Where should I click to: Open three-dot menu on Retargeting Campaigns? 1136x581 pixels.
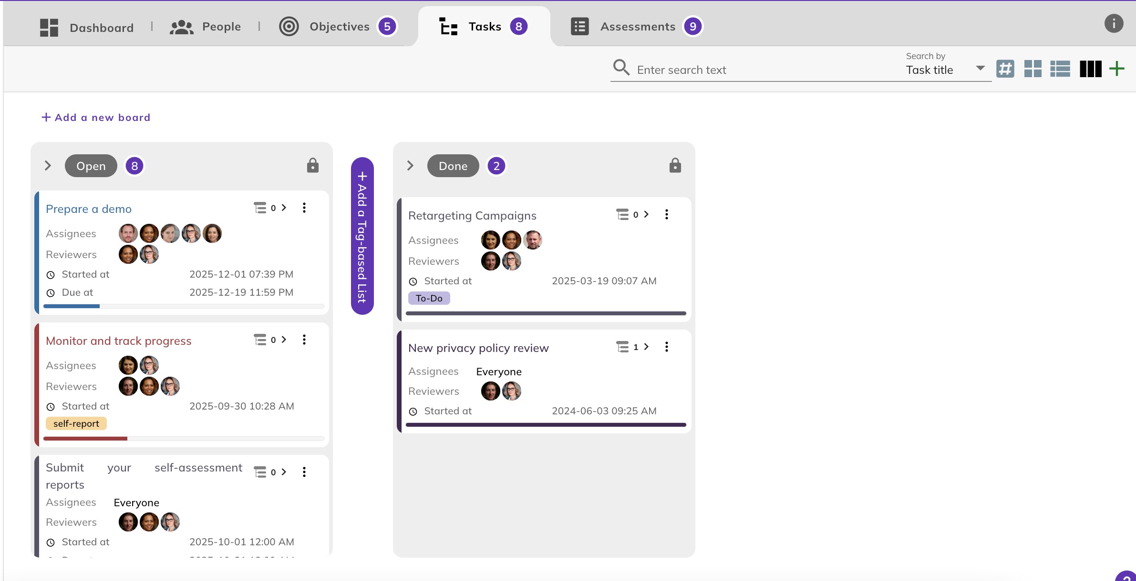coord(667,215)
